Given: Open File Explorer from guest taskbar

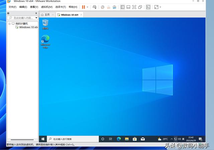Looking at the screenshot, I should [x=127, y=139].
